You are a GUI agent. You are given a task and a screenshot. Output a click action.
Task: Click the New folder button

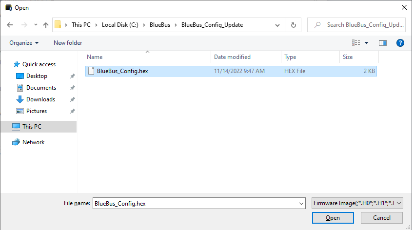[x=68, y=43]
